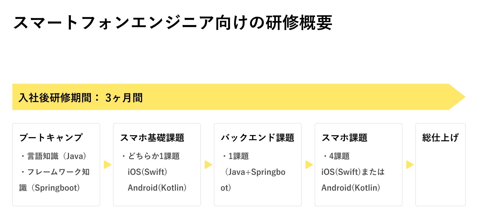Click yellow arrow after ブートキャンプ card

tap(107, 165)
